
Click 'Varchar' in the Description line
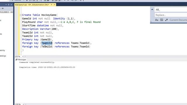coord(45,29)
